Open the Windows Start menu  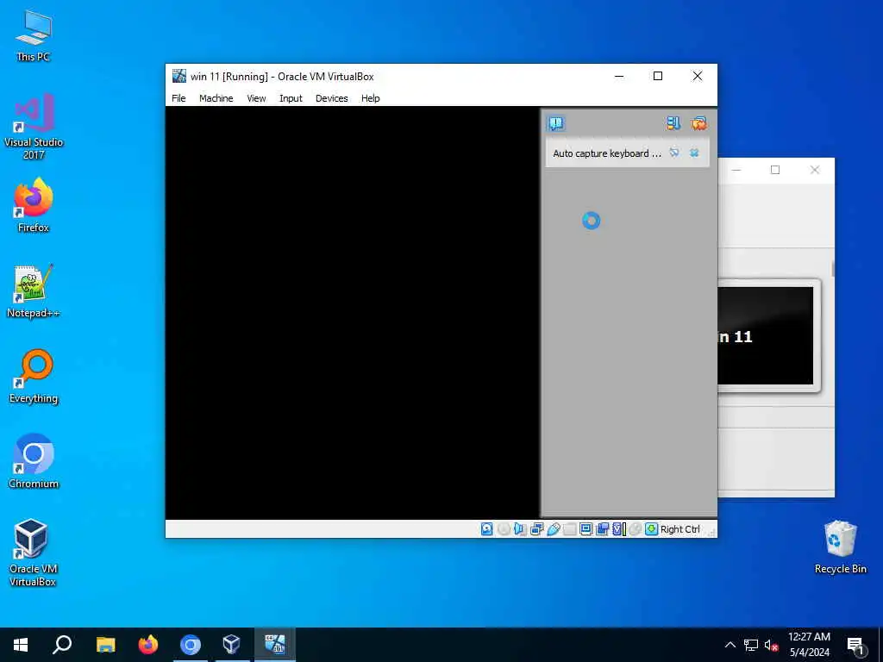21,645
